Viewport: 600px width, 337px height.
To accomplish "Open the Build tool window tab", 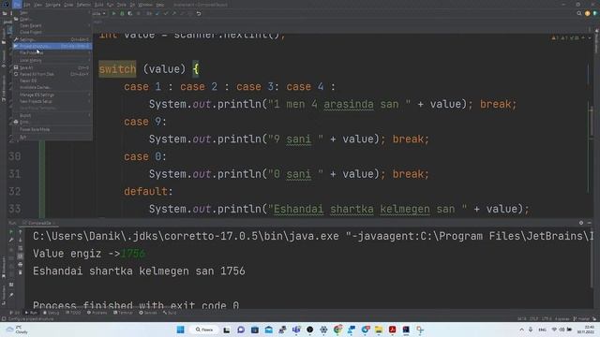I will coord(170,313).
